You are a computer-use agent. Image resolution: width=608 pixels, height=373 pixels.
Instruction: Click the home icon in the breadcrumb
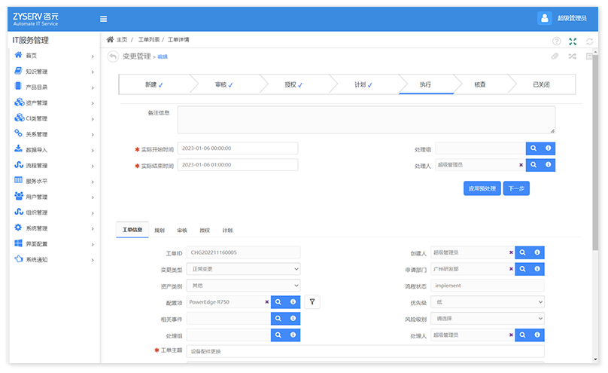tap(110, 40)
